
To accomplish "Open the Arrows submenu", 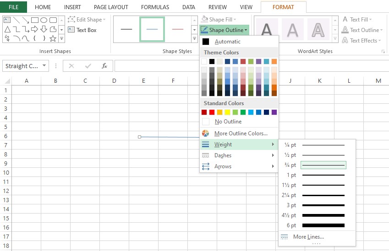I will 239,166.
